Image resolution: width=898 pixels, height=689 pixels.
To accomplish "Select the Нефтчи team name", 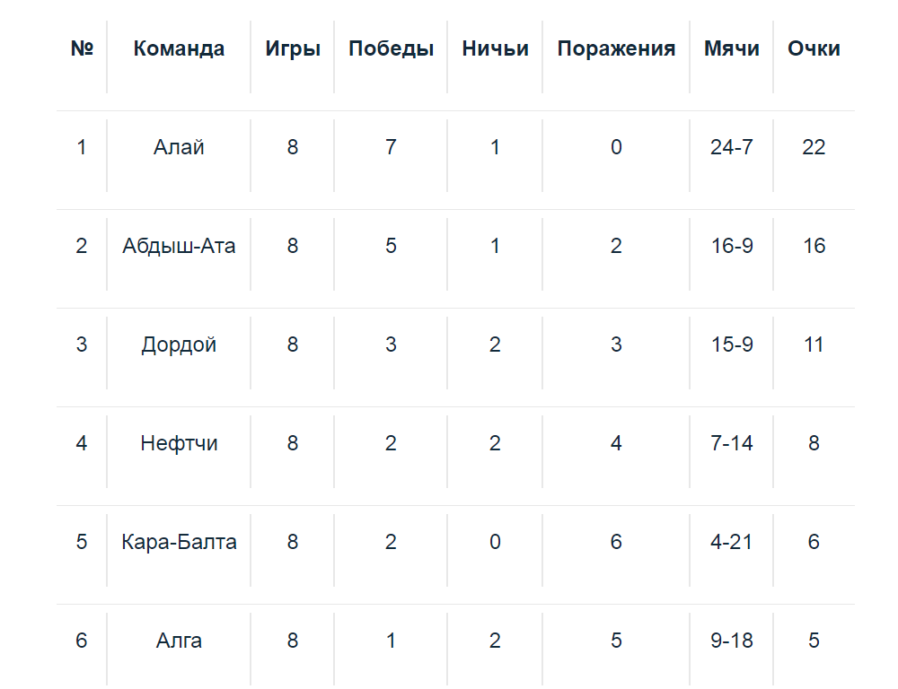I will click(179, 443).
